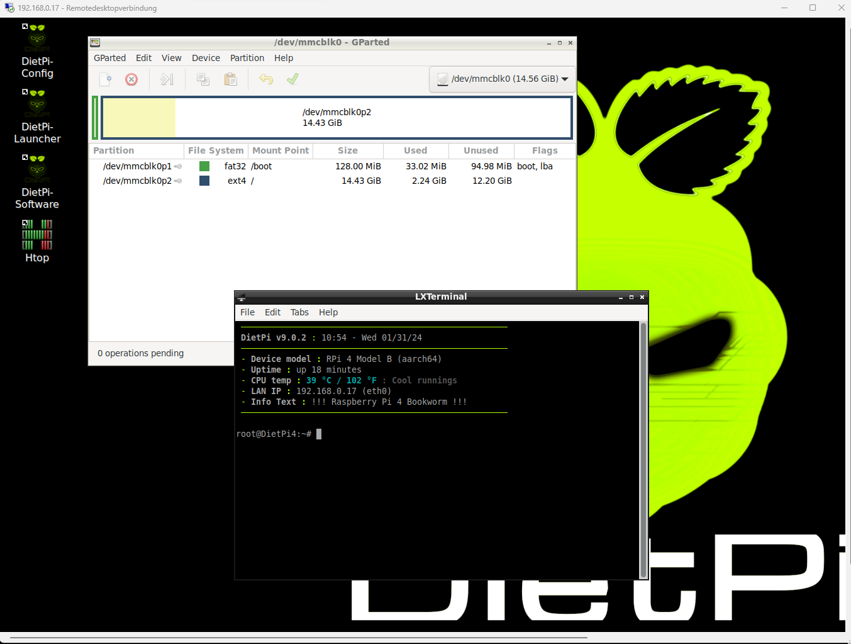The image size is (851, 644).
Task: Click the green Apply All Operations checkmark
Action: tap(292, 79)
